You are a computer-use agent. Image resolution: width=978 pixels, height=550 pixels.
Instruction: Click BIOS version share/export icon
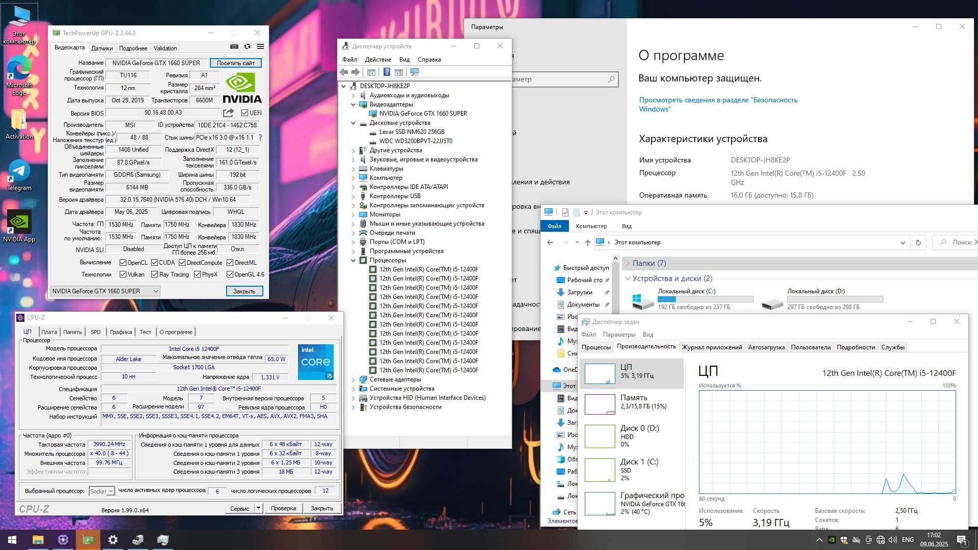[228, 113]
